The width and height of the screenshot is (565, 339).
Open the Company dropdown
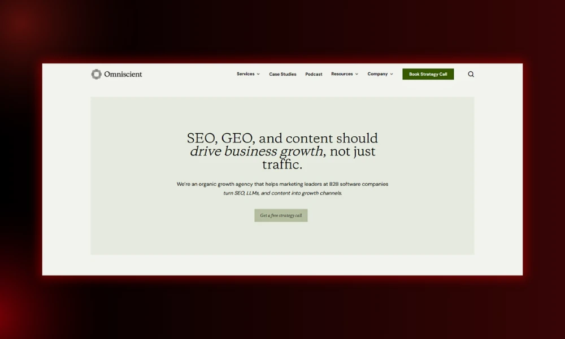(379, 73)
